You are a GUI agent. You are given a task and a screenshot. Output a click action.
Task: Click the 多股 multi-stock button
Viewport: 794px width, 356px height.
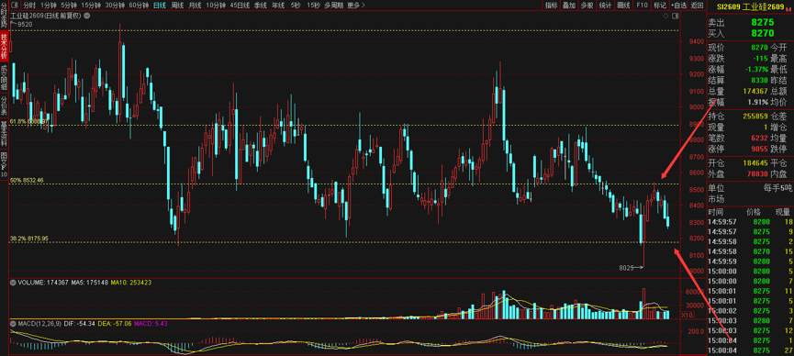pyautogui.click(x=587, y=6)
